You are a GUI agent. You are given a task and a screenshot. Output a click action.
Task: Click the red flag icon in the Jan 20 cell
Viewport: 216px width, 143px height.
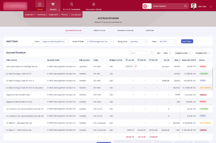click(136, 66)
